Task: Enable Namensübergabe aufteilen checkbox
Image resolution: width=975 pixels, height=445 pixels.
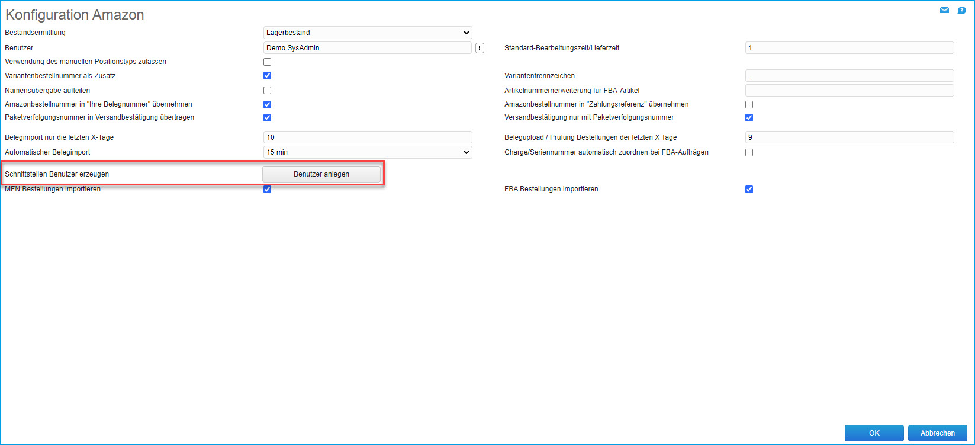Action: coord(268,91)
